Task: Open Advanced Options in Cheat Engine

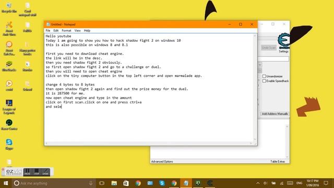Action: click(162, 161)
